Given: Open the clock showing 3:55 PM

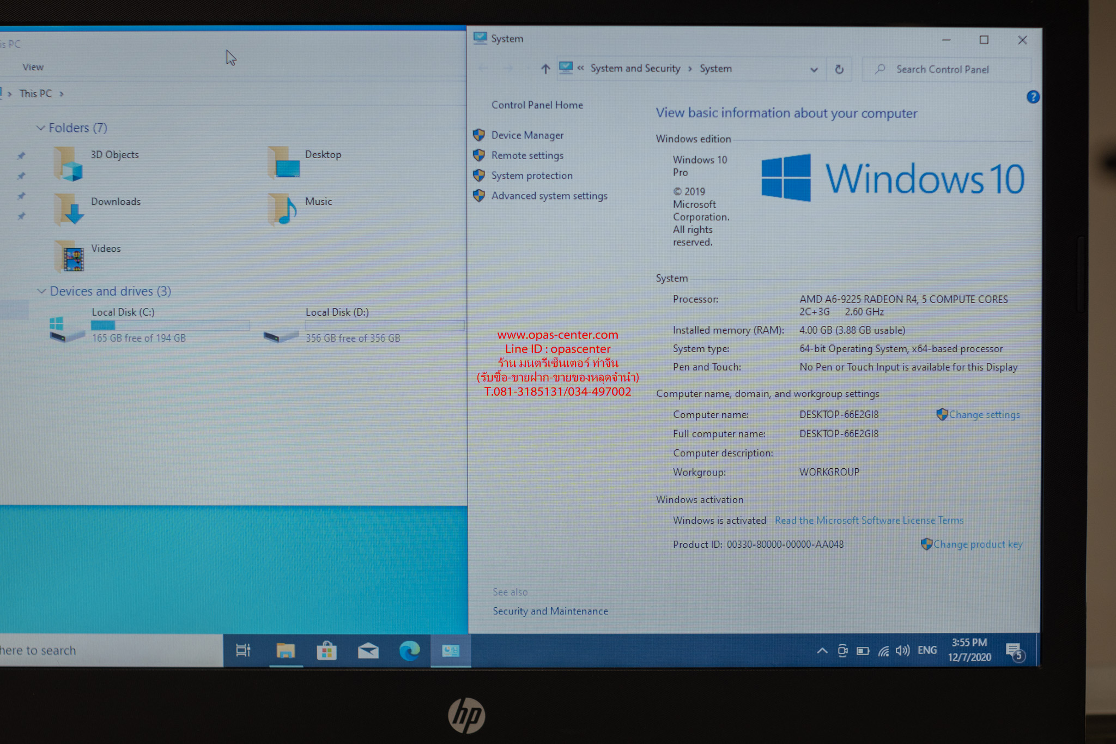Looking at the screenshot, I should (x=969, y=650).
